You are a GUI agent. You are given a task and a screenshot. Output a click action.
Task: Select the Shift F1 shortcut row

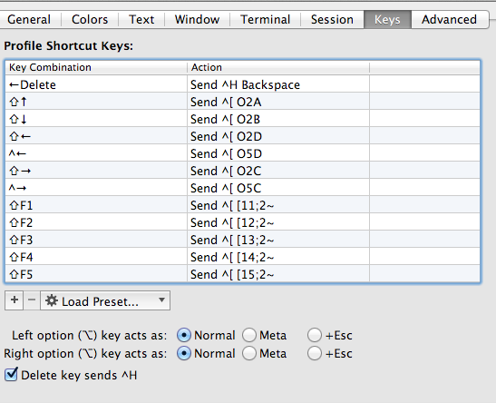click(243, 205)
